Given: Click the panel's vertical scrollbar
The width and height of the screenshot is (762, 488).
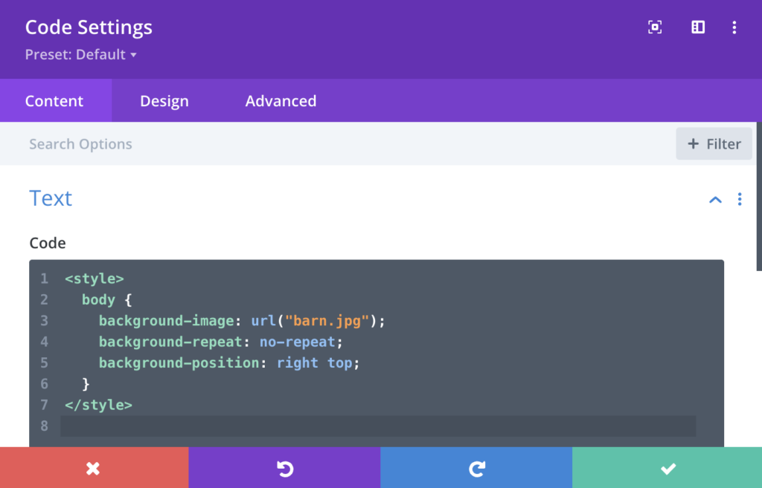Looking at the screenshot, I should pos(759,196).
